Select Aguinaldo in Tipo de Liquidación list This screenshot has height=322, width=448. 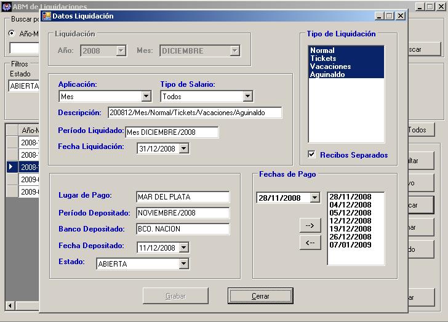coord(327,74)
